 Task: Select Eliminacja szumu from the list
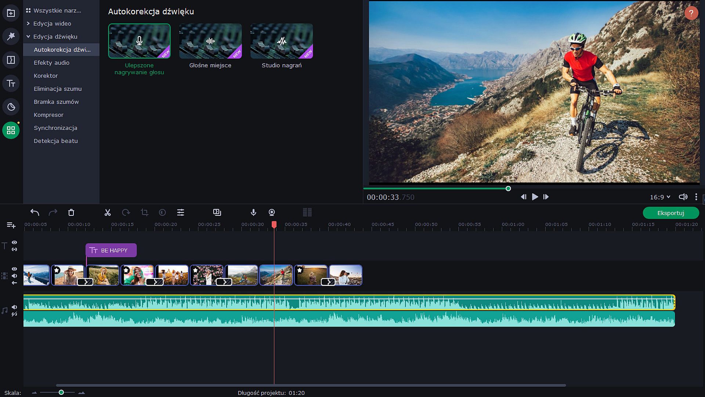tap(58, 89)
